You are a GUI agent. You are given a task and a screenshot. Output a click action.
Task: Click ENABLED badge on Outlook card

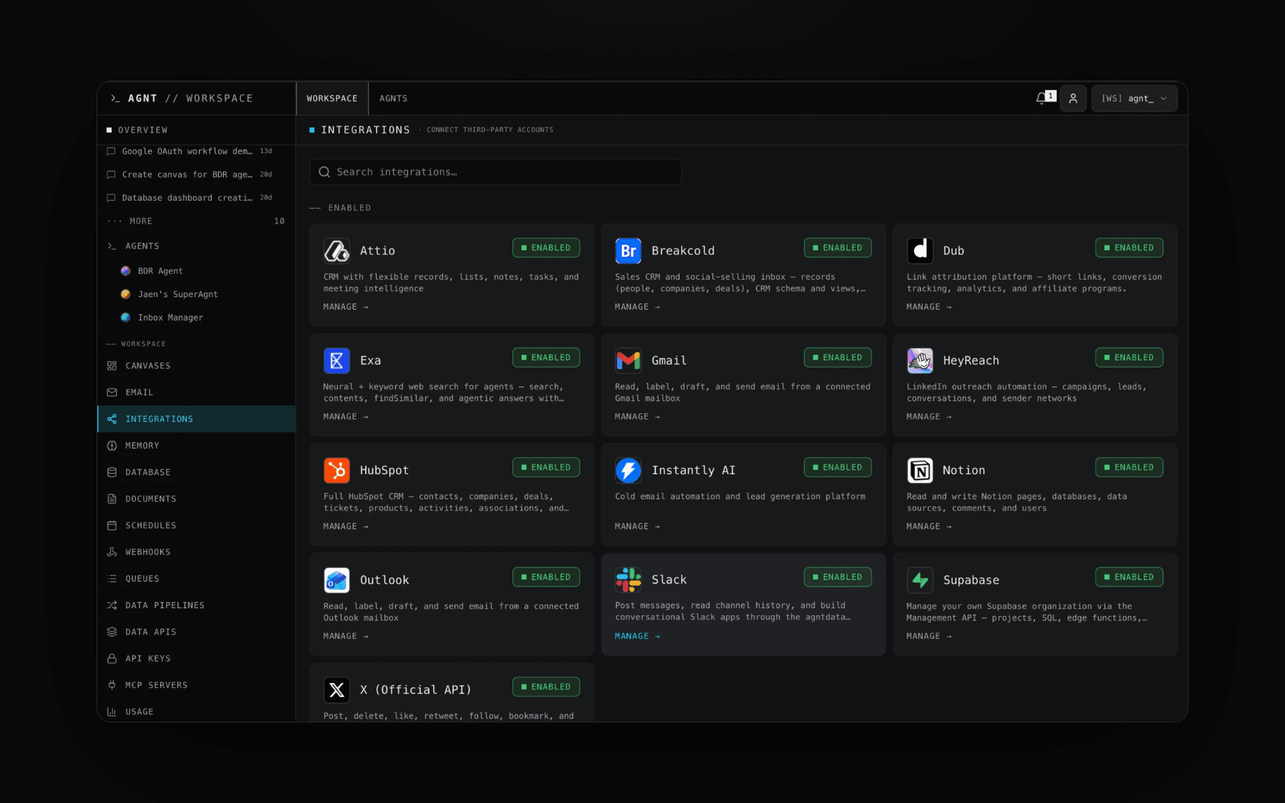point(546,577)
